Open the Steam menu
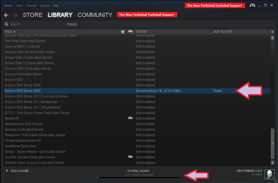 pos(8,6)
